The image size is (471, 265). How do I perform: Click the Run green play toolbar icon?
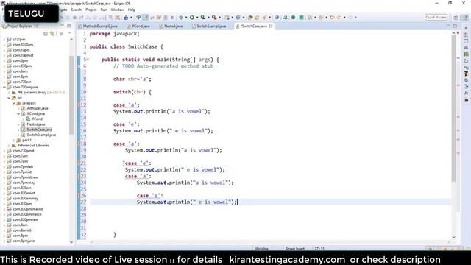[191, 18]
